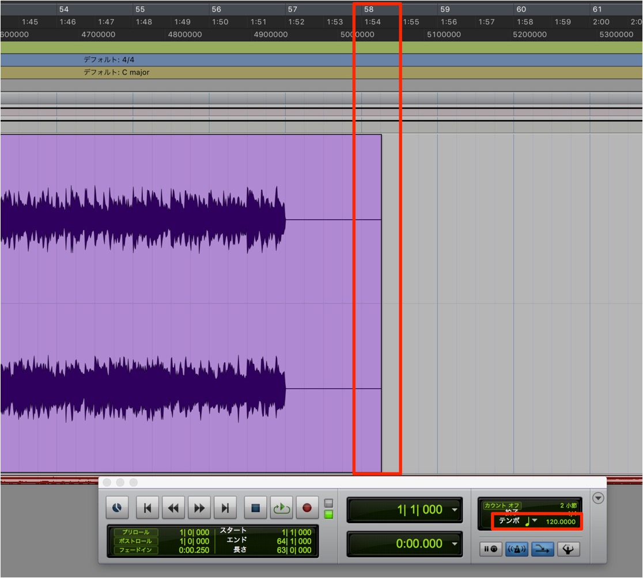Image resolution: width=643 pixels, height=578 pixels.
Task: Click the スタート start value 1|1|000
Action: pos(297,532)
